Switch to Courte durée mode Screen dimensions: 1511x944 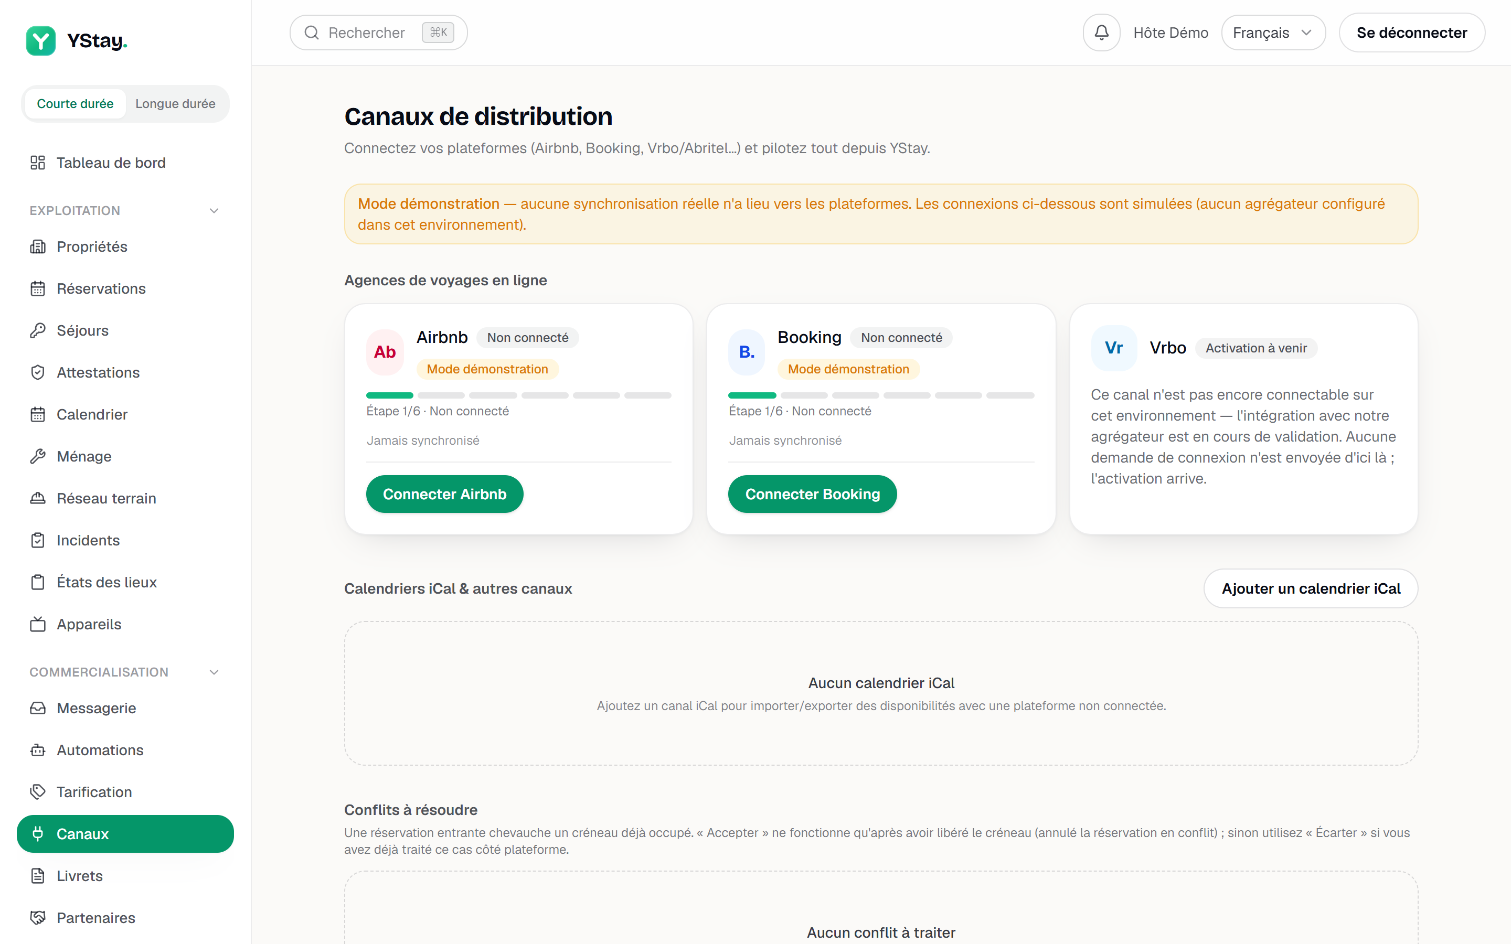point(75,104)
